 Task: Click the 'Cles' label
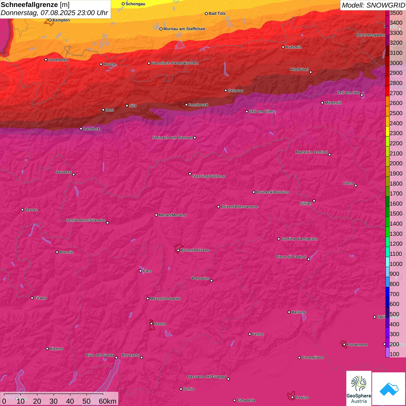click(147, 271)
